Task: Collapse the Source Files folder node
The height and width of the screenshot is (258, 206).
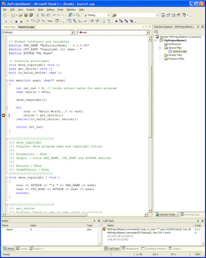Action: coord(160,48)
